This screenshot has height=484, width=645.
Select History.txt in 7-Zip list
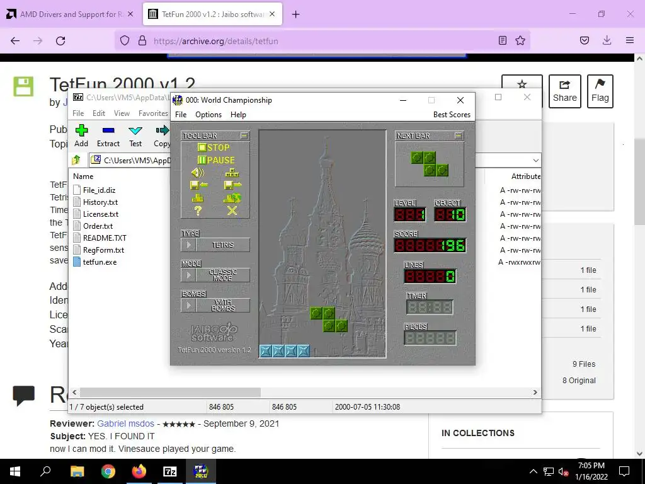[100, 202]
